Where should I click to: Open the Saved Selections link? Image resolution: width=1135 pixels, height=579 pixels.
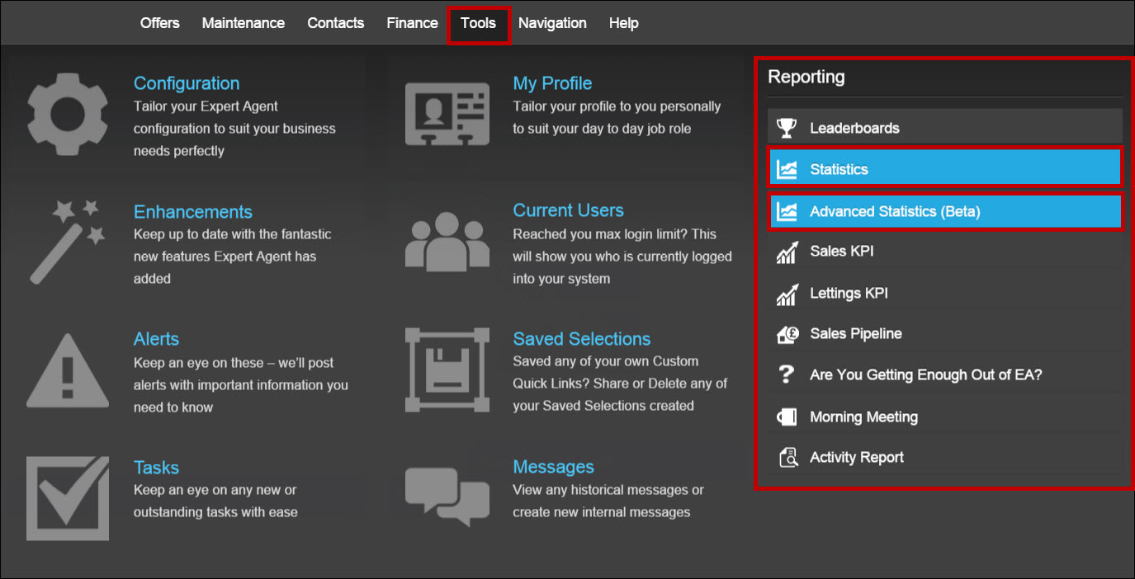point(582,339)
